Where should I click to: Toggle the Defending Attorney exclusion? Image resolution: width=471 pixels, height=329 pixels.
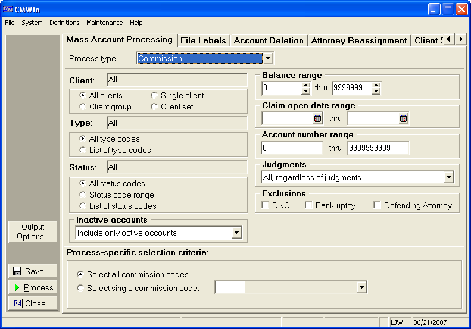pyautogui.click(x=378, y=205)
